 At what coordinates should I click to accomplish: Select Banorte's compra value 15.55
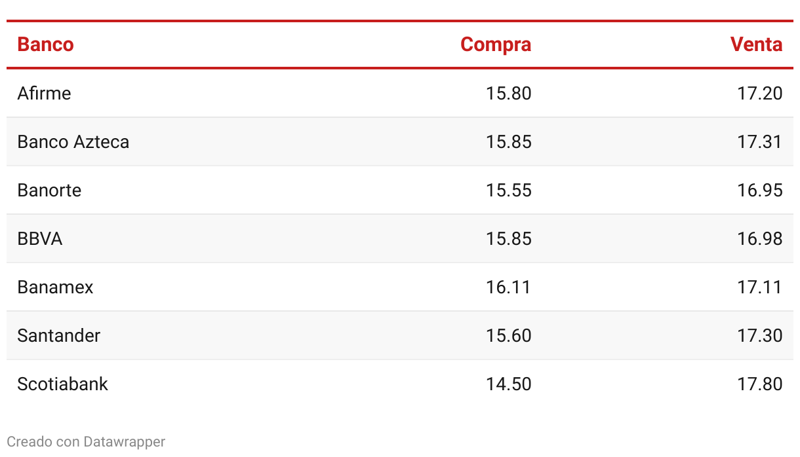click(509, 190)
